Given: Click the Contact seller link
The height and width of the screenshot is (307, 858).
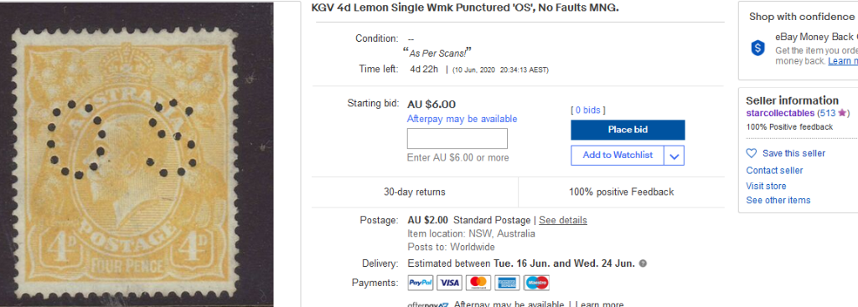Looking at the screenshot, I should pos(774,171).
